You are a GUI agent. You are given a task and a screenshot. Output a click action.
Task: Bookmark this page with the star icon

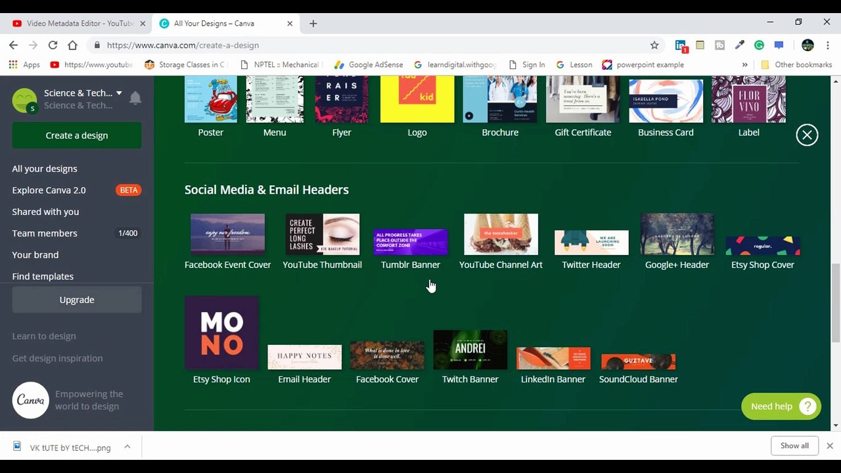(x=654, y=45)
